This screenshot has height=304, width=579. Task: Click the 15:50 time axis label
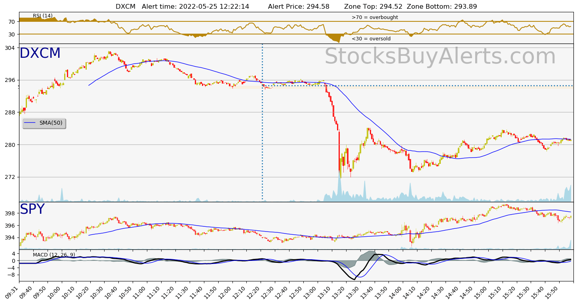552,292
